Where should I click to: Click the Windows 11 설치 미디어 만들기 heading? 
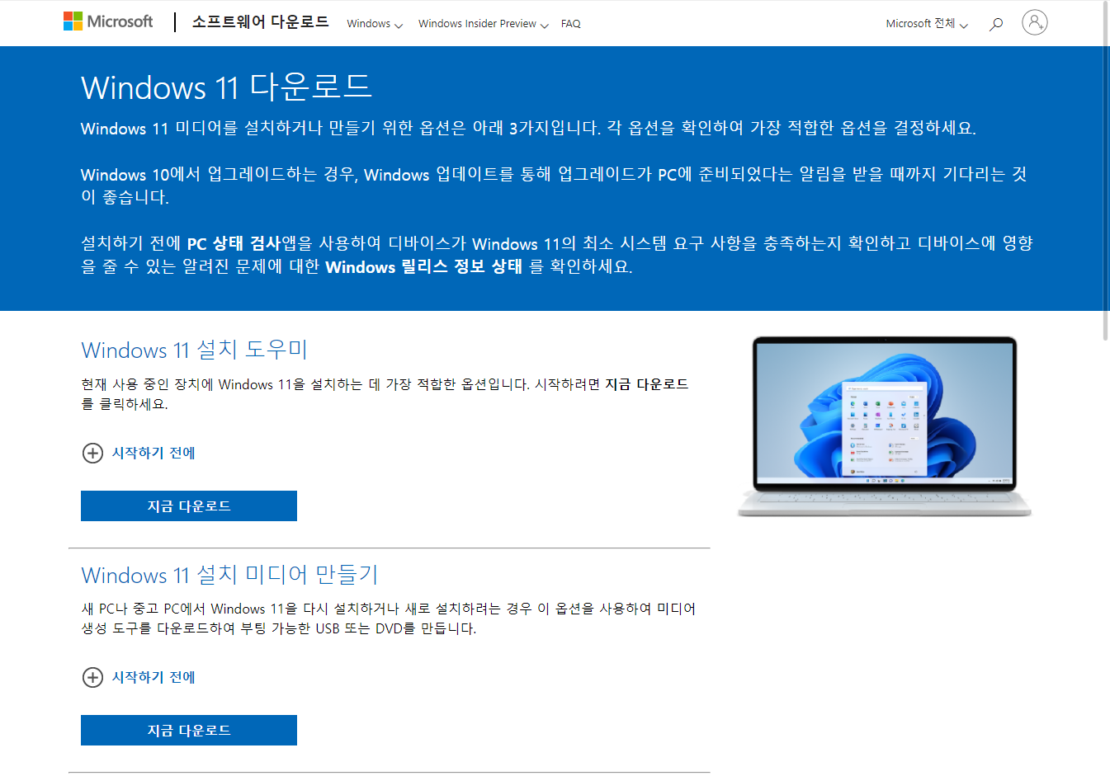click(x=229, y=574)
